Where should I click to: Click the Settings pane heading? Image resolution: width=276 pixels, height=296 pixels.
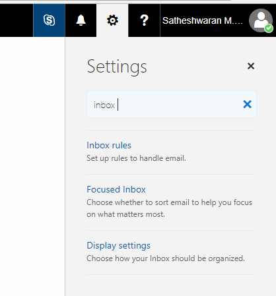pos(117,67)
